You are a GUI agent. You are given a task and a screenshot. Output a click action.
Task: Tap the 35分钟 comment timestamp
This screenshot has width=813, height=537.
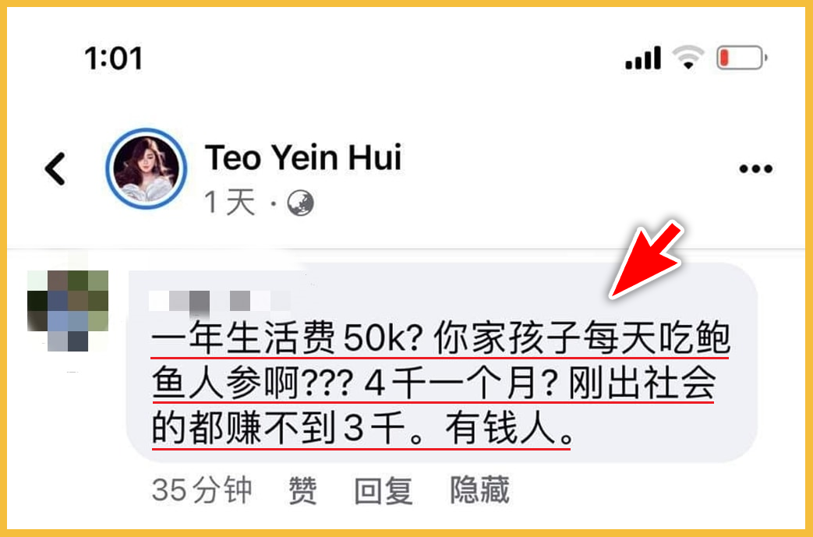(x=202, y=489)
